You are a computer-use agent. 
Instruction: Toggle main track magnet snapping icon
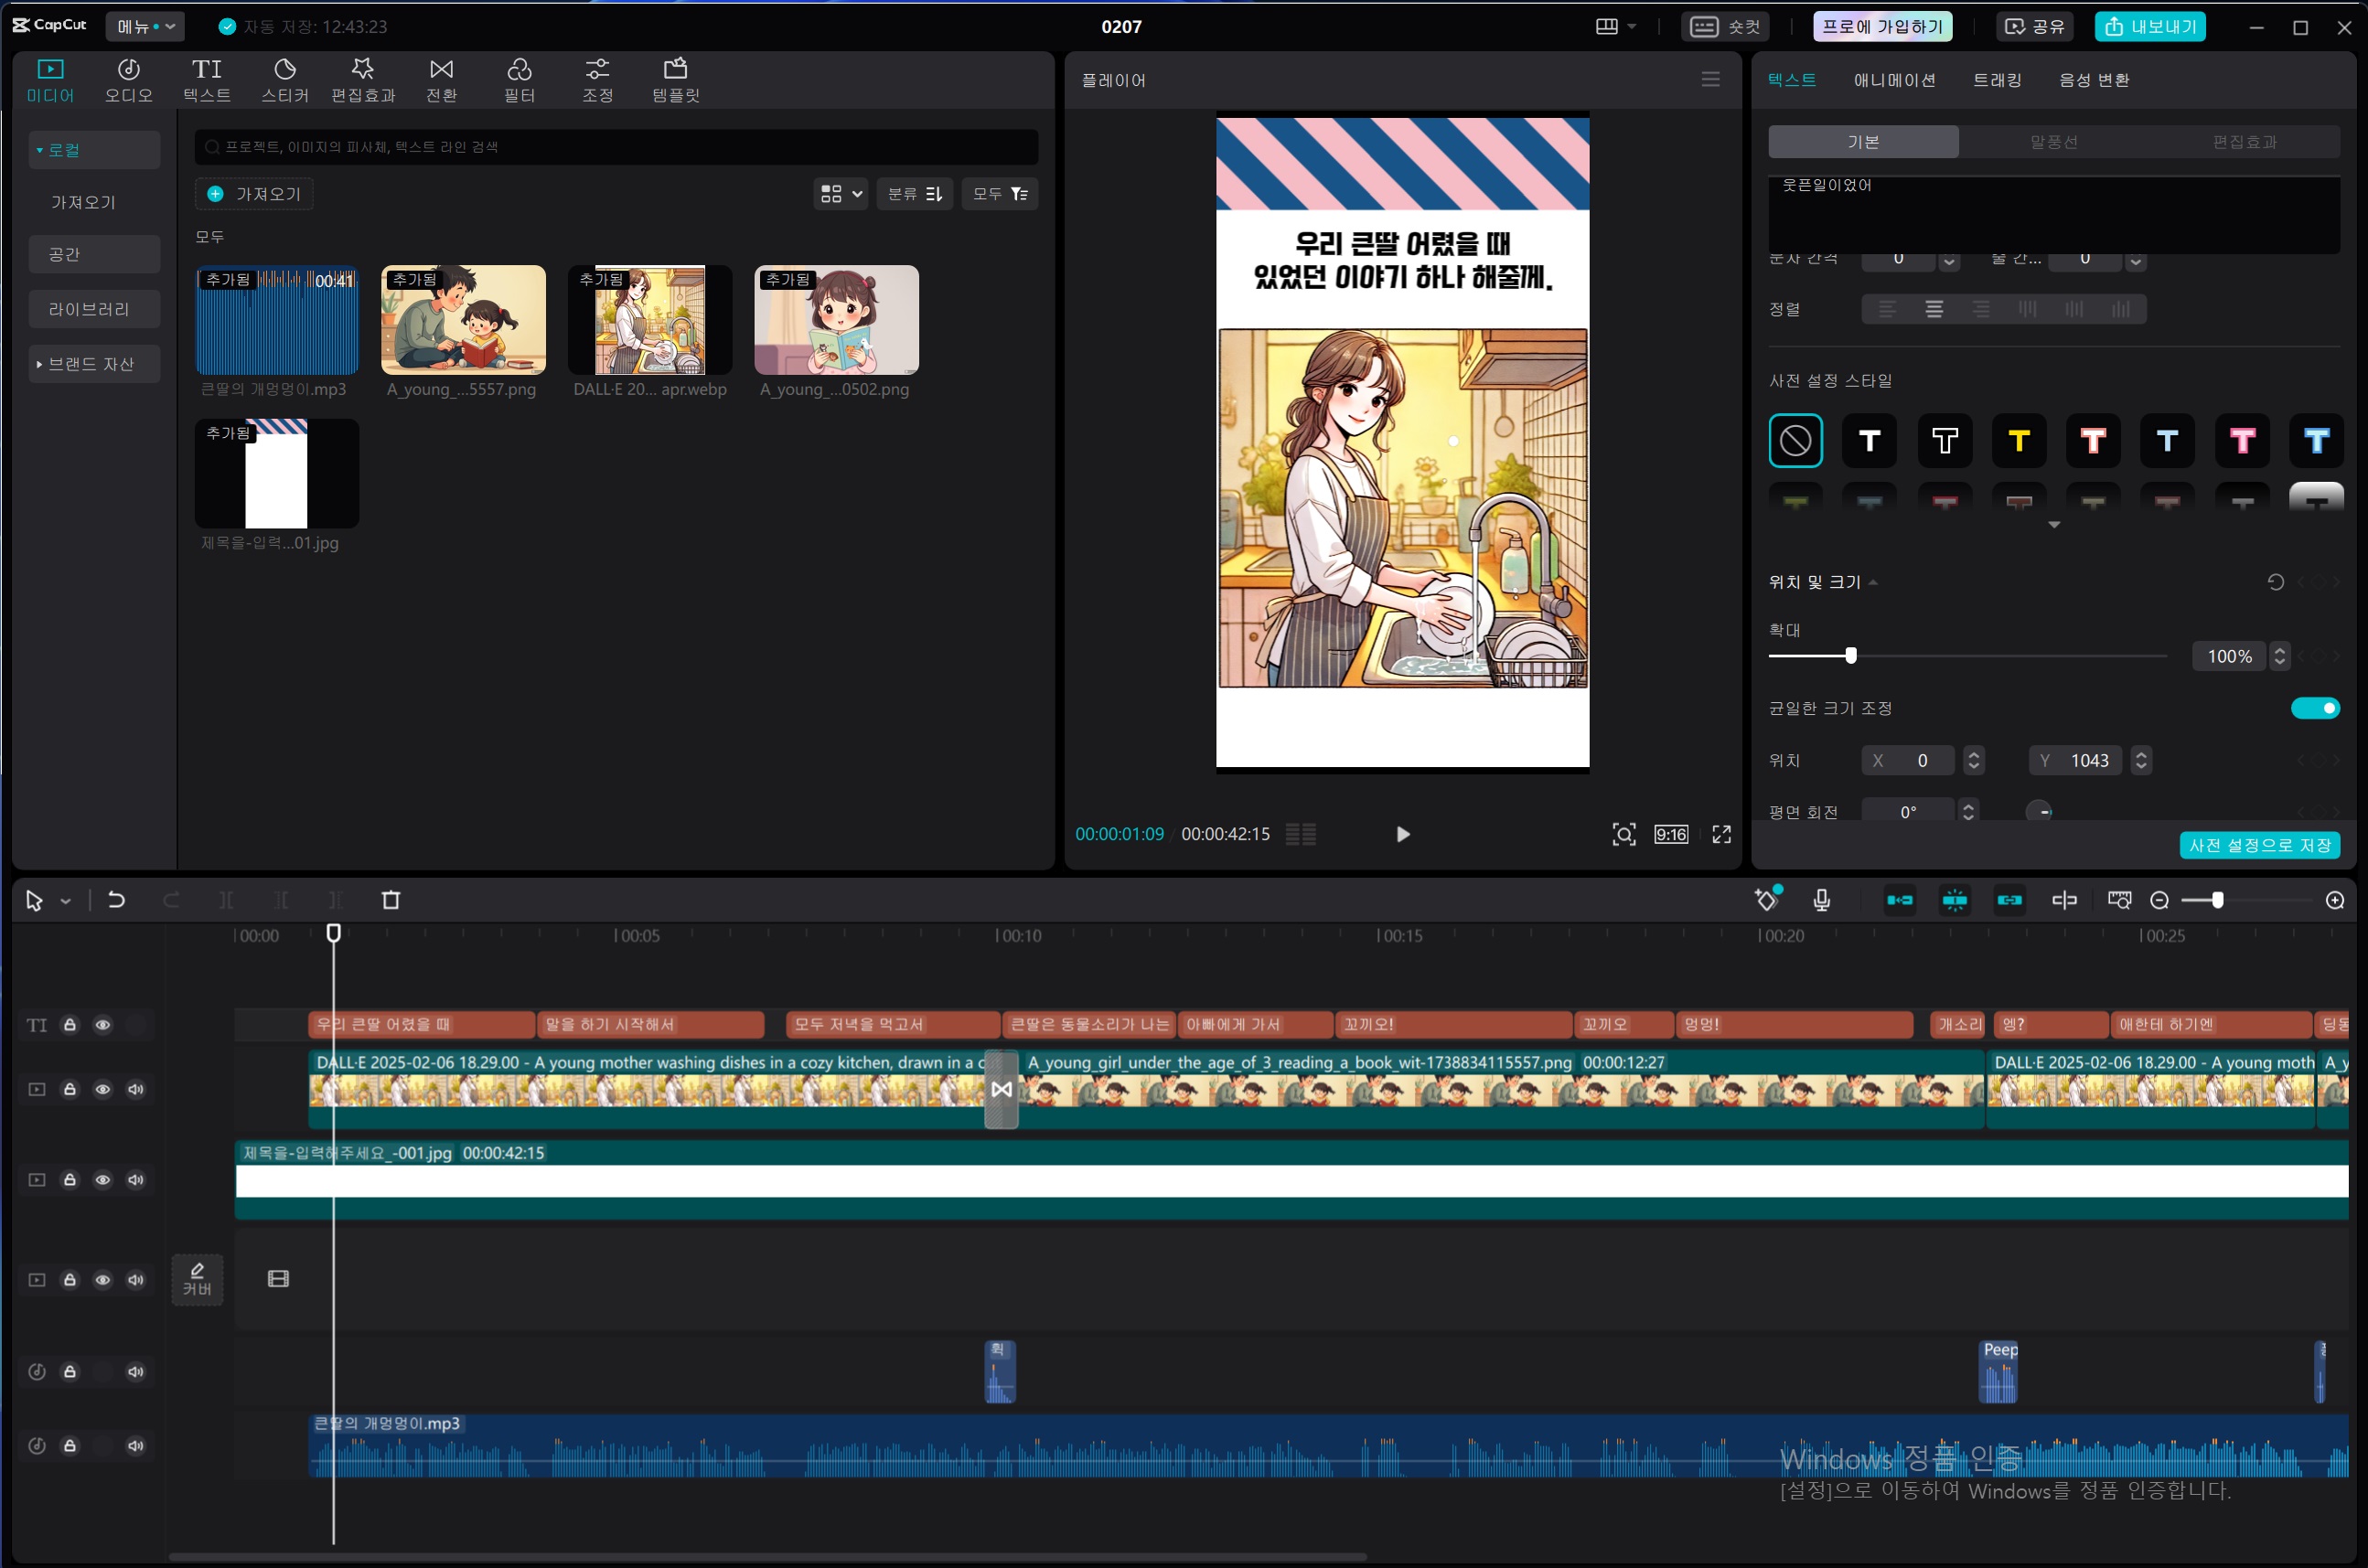click(1900, 900)
